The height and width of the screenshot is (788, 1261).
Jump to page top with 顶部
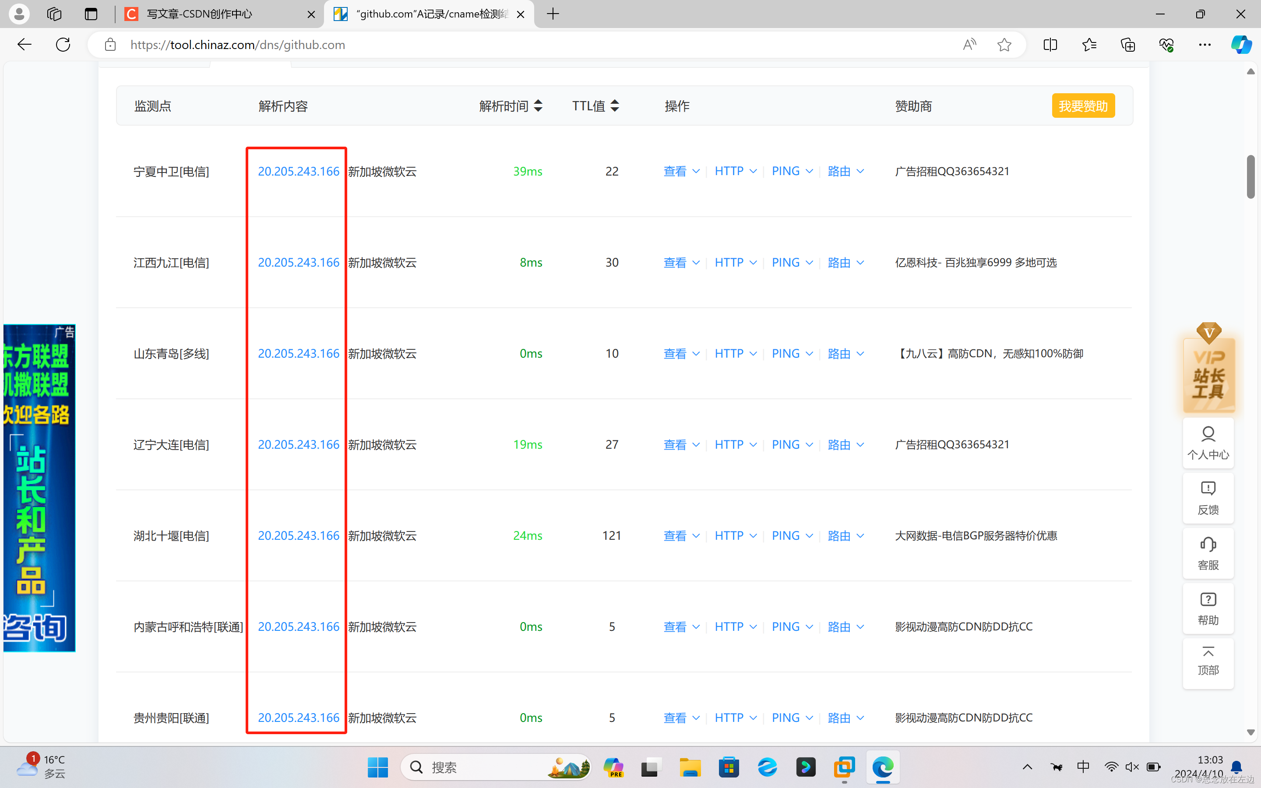(x=1208, y=660)
